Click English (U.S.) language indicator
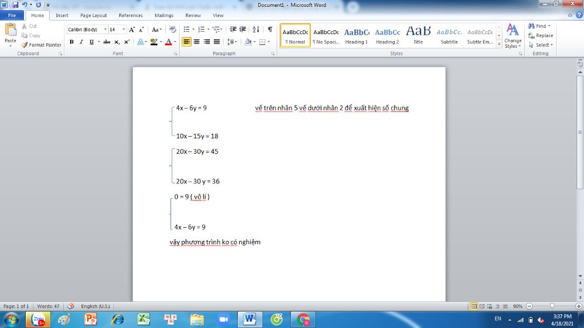584x328 pixels. [x=95, y=306]
